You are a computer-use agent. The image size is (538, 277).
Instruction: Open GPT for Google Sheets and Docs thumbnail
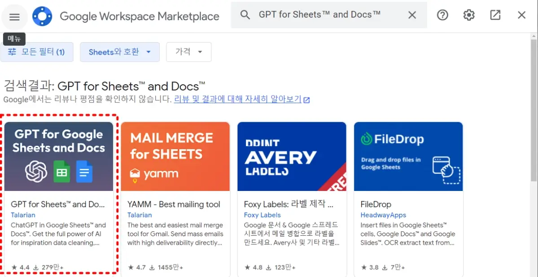click(x=59, y=156)
